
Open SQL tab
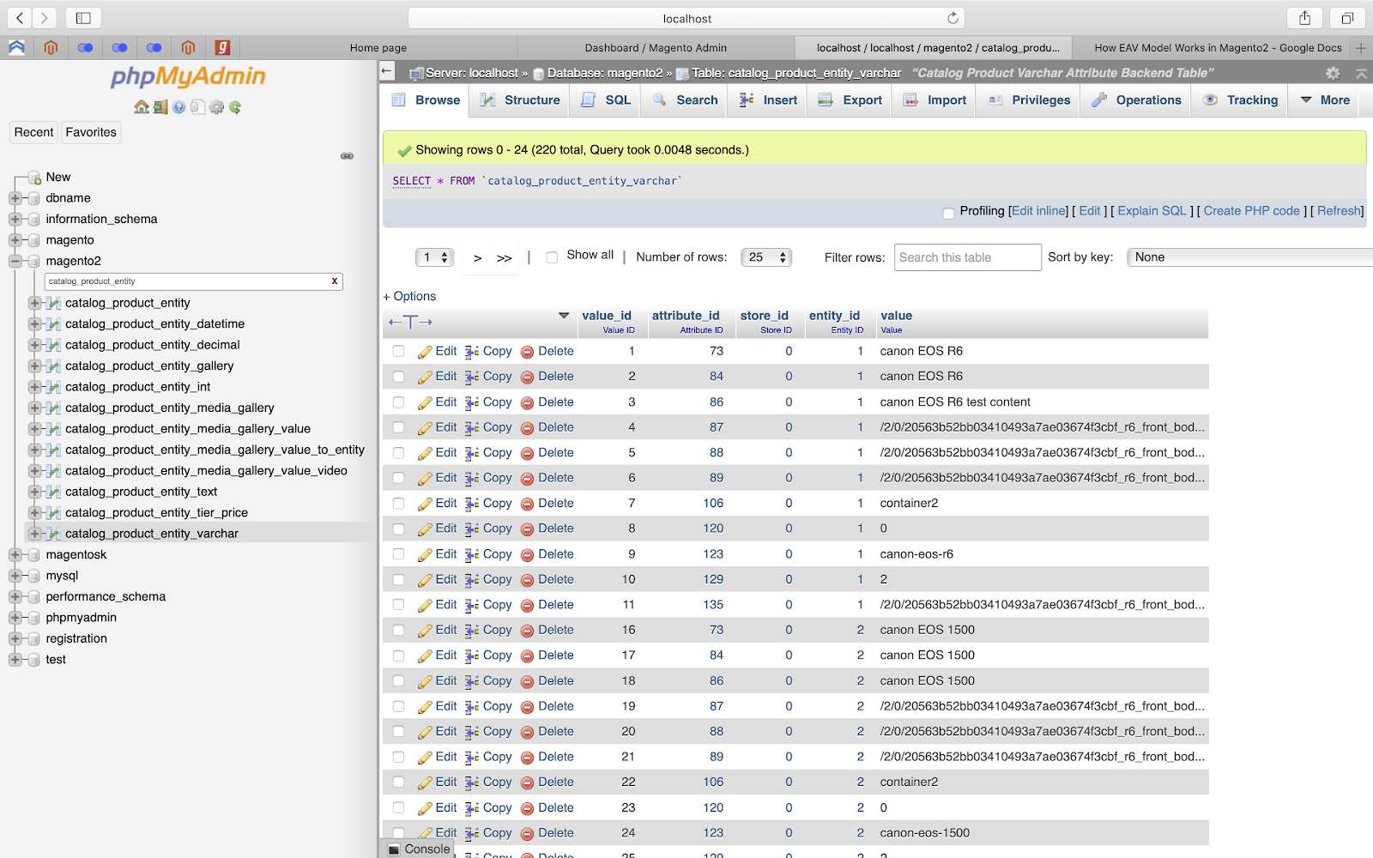[x=606, y=100]
